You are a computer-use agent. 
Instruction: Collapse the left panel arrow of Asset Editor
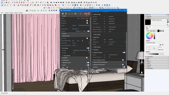(x=60, y=40)
